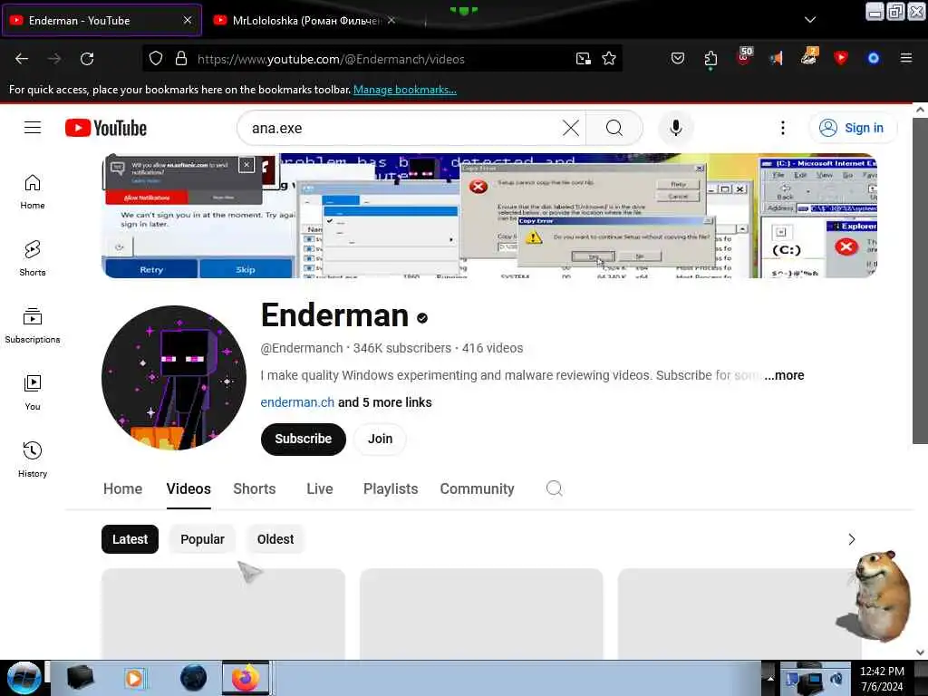Open Subscriptions in the left sidebar

(x=33, y=325)
